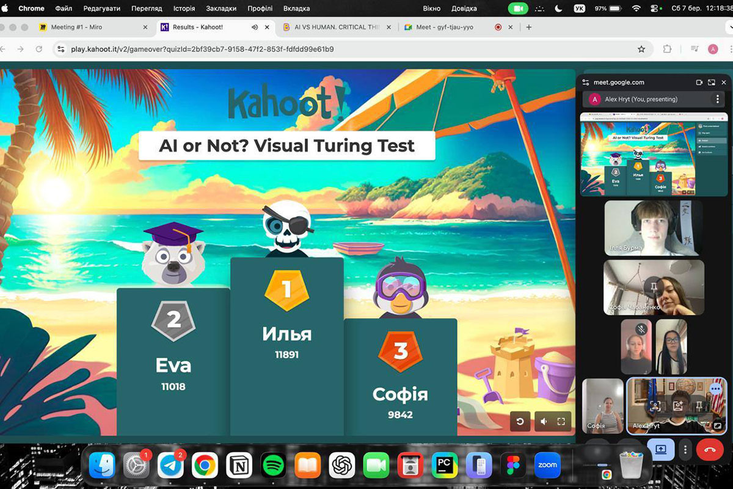Open ChatGPT from the Dock
733x489 pixels.
click(x=342, y=466)
